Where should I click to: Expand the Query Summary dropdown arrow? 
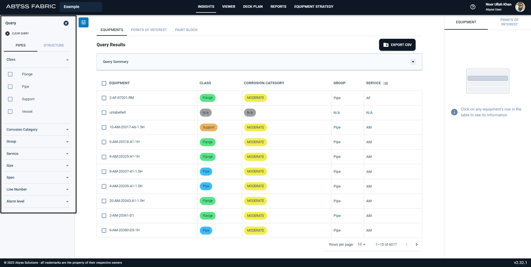click(413, 62)
